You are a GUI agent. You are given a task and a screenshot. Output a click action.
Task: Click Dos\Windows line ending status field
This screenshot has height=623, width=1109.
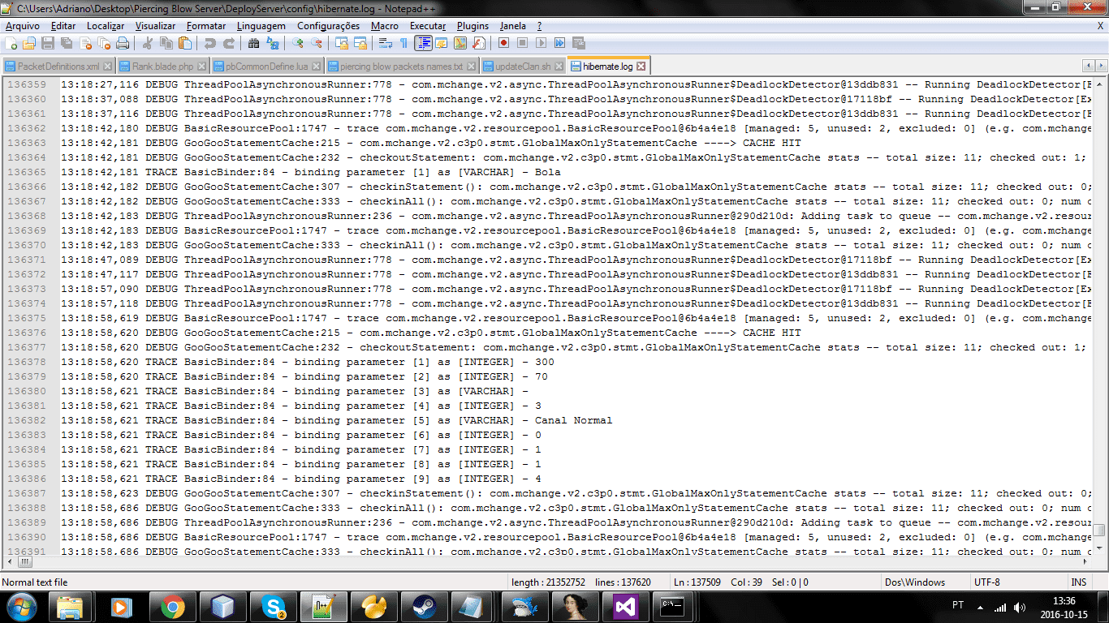[x=915, y=582]
